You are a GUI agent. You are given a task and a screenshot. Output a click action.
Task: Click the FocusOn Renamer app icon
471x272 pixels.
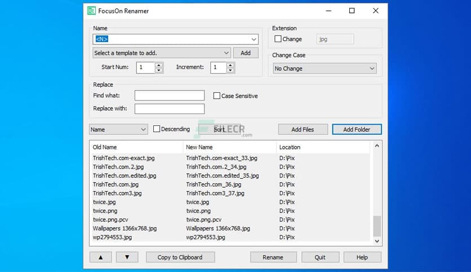tap(91, 11)
